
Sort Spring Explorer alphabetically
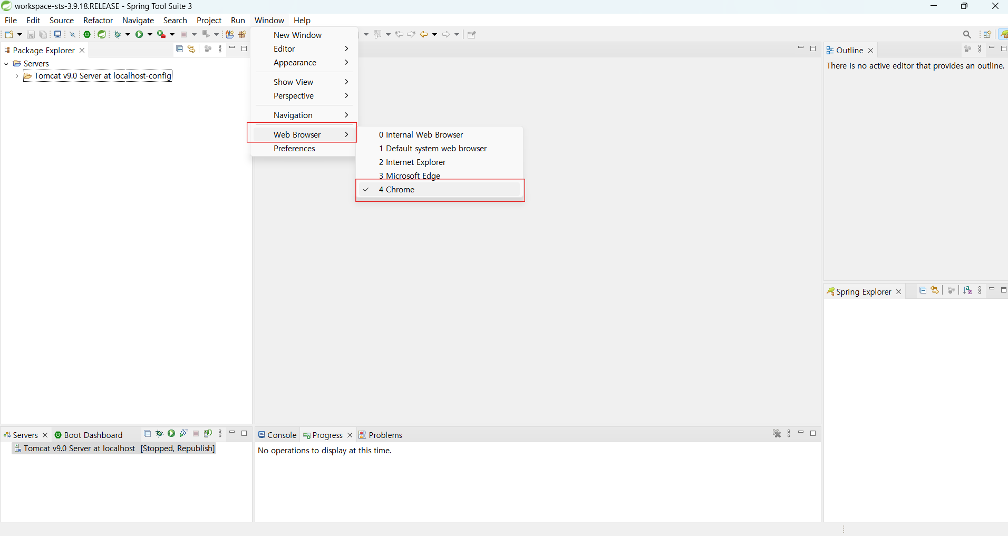pos(967,290)
